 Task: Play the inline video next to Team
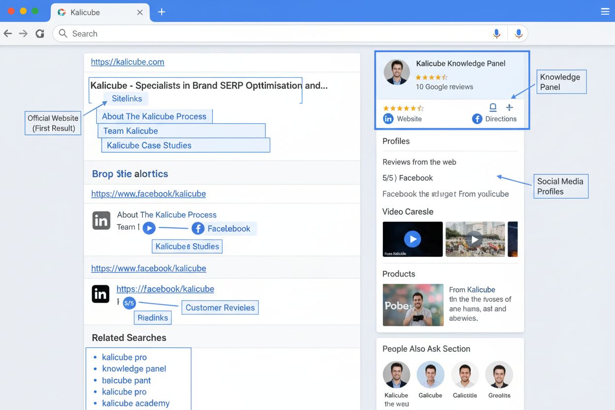coord(149,227)
